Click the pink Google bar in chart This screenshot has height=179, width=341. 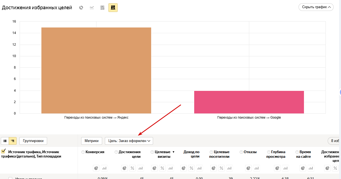(x=249, y=102)
